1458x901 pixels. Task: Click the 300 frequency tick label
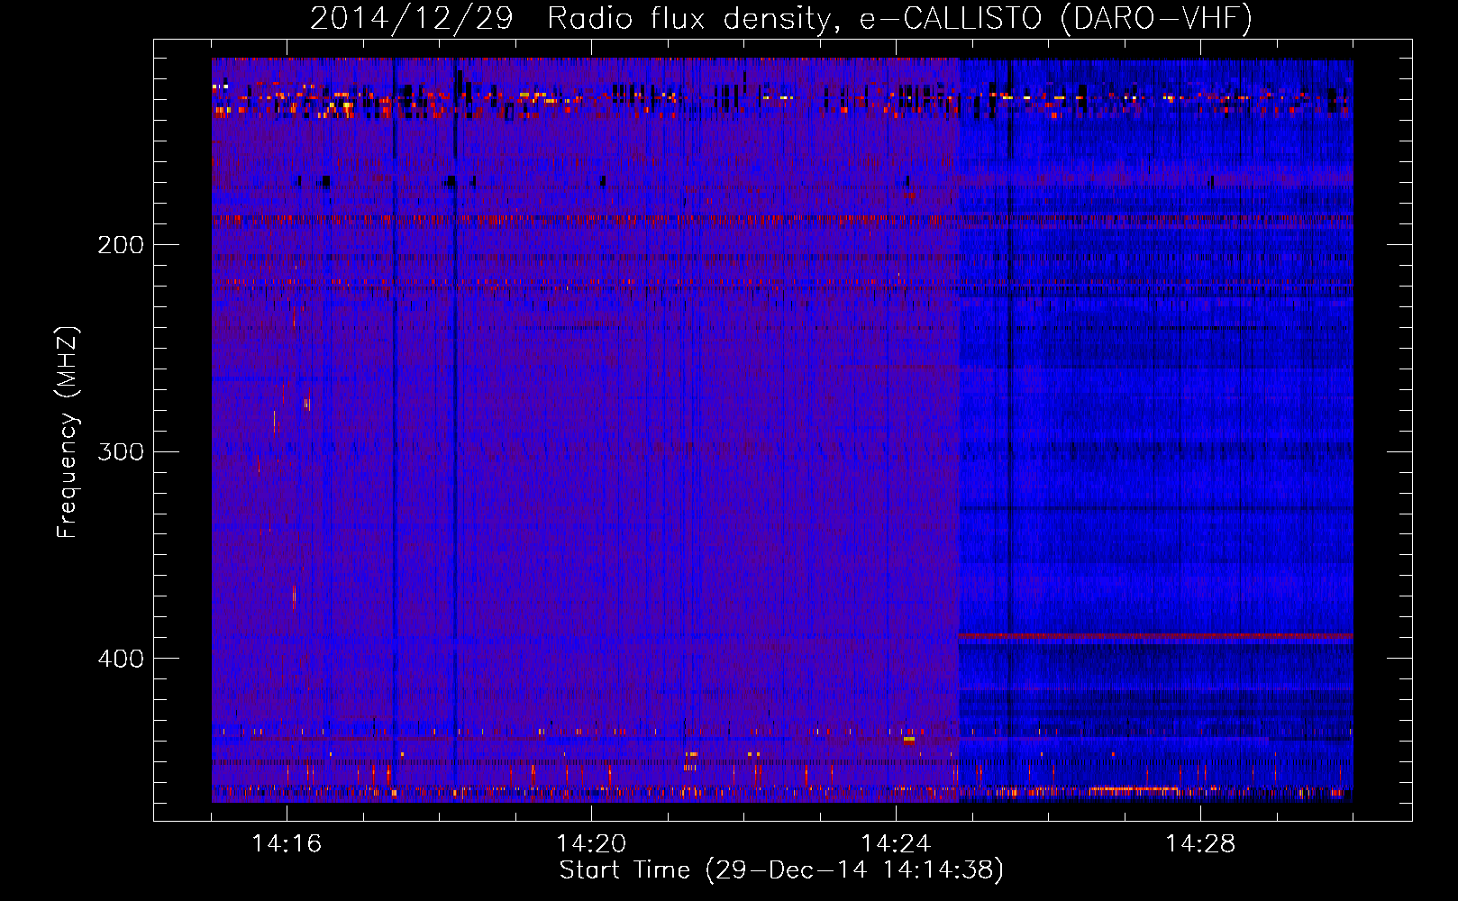point(121,451)
